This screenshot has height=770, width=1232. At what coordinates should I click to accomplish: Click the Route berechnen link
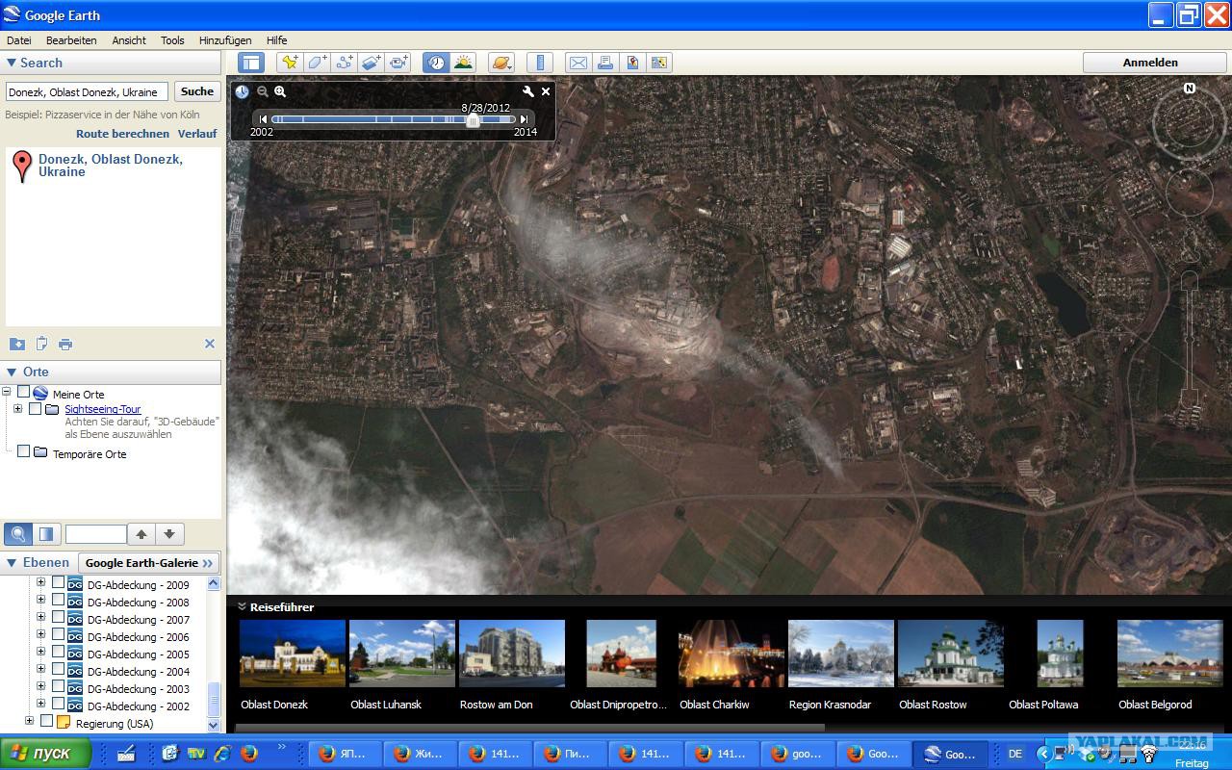(123, 134)
